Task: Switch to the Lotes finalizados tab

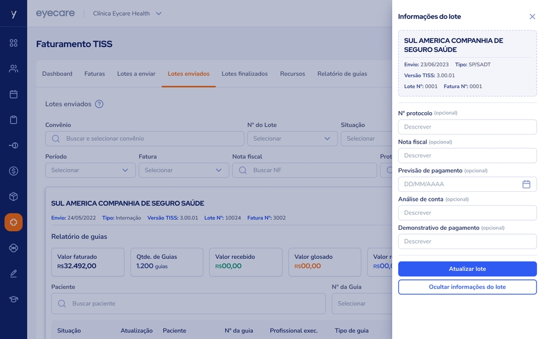Action: click(x=244, y=74)
